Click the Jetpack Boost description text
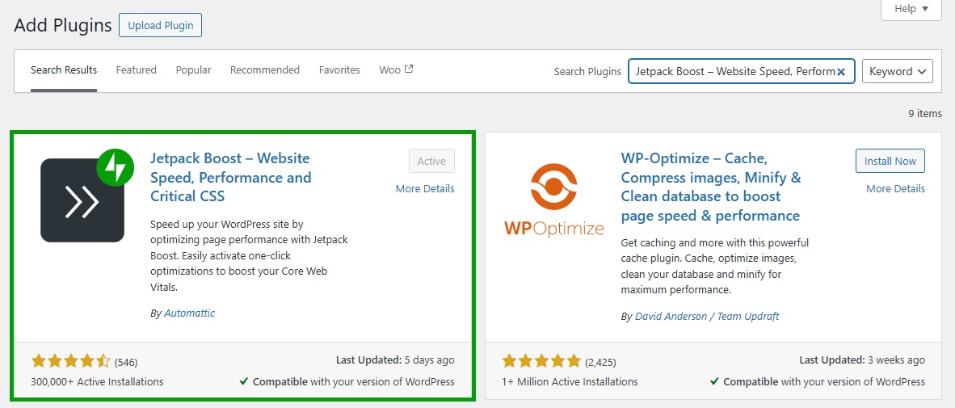 [249, 256]
